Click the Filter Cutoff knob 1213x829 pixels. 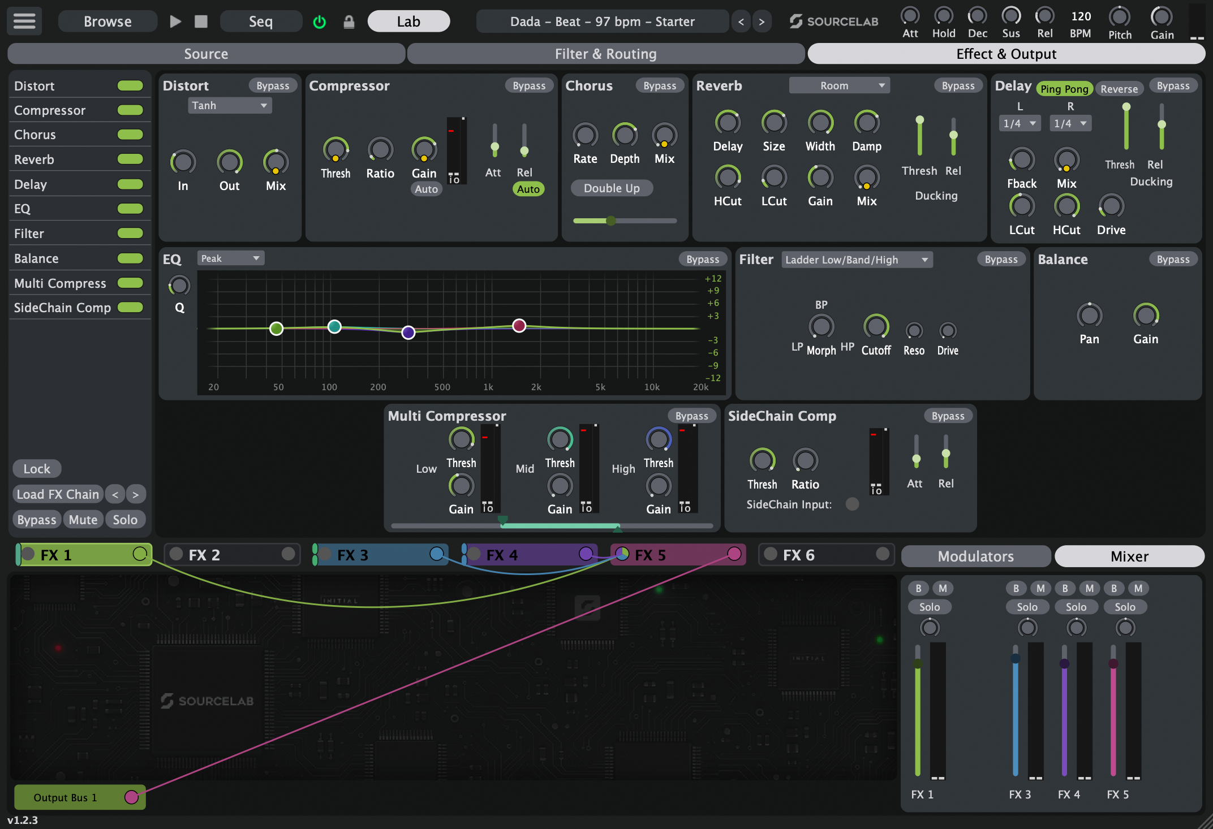pyautogui.click(x=876, y=326)
